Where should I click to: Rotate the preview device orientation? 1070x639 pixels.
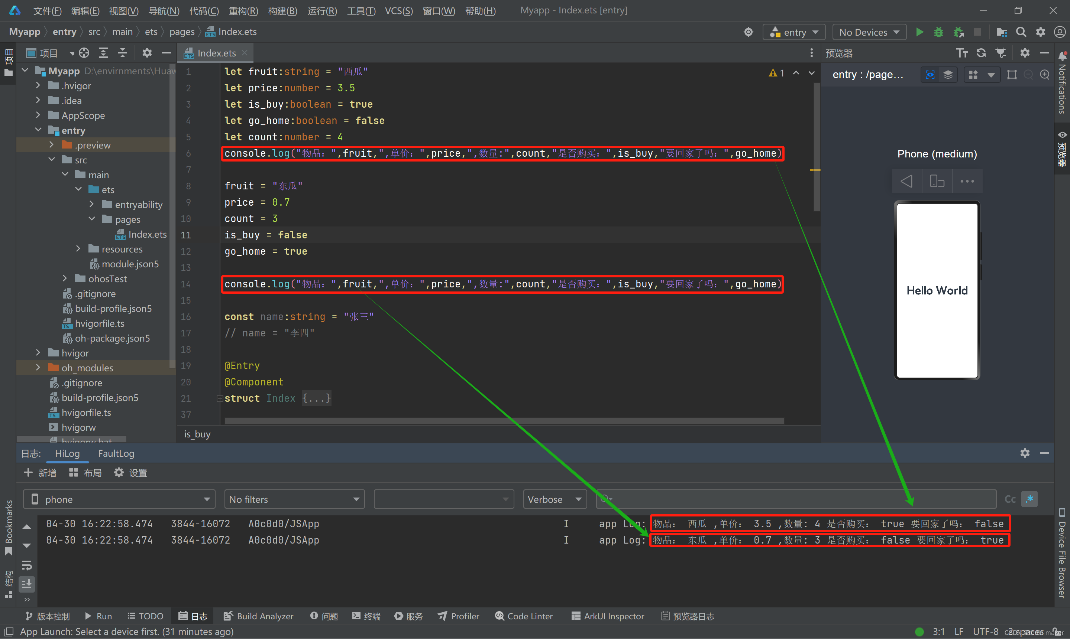tap(937, 181)
